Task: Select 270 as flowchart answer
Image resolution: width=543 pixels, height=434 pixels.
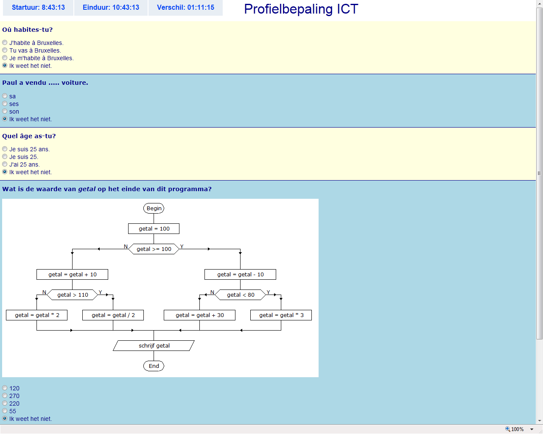Action: click(5, 396)
